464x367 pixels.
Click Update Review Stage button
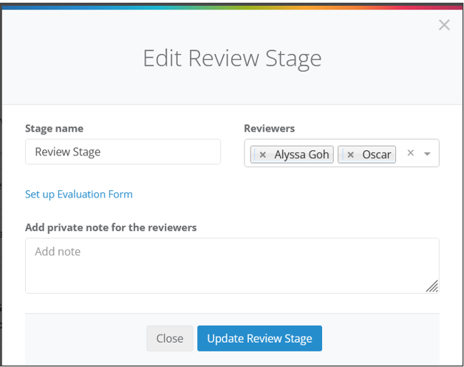click(259, 338)
